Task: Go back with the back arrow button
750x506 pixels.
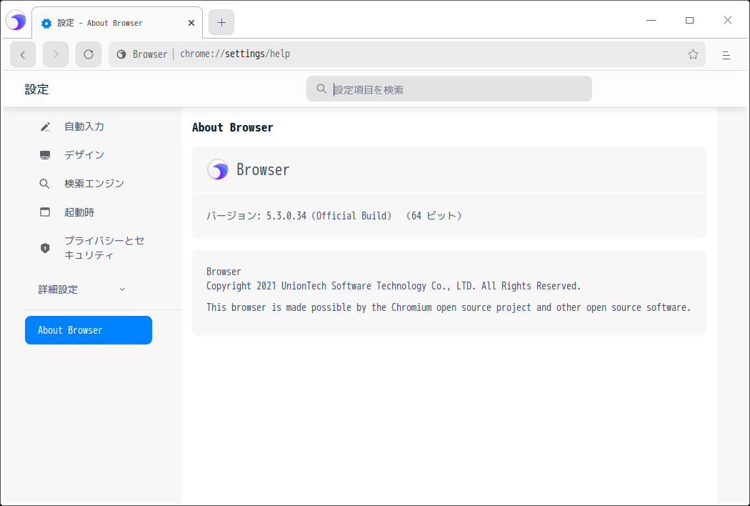Action: point(23,54)
